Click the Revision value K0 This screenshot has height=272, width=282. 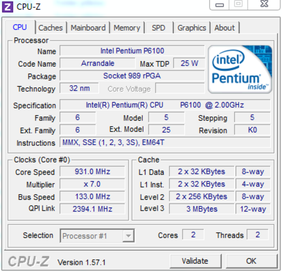click(x=252, y=130)
